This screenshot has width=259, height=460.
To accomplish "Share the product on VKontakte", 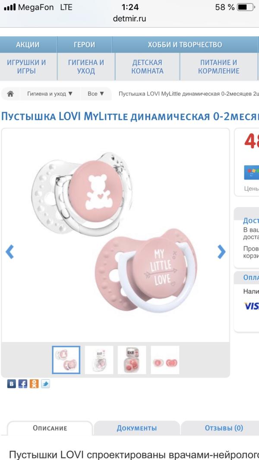I will (12, 384).
